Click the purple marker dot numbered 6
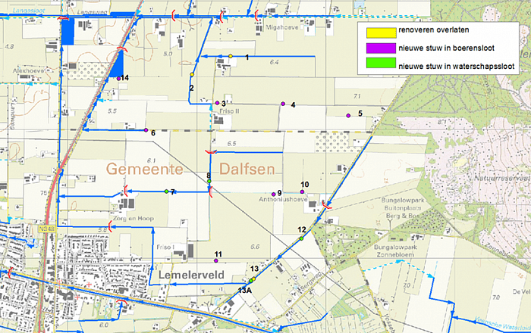This screenshot has height=333, width=531. pyautogui.click(x=146, y=130)
